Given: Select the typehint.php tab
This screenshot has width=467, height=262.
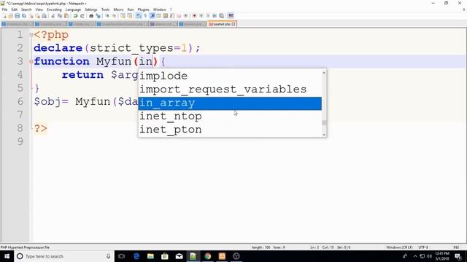Looking at the screenshot, I should coord(222,24).
